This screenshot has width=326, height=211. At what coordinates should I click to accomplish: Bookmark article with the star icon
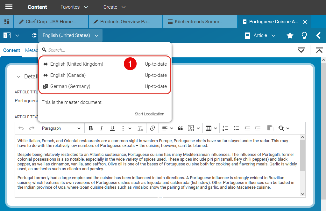[x=290, y=35]
